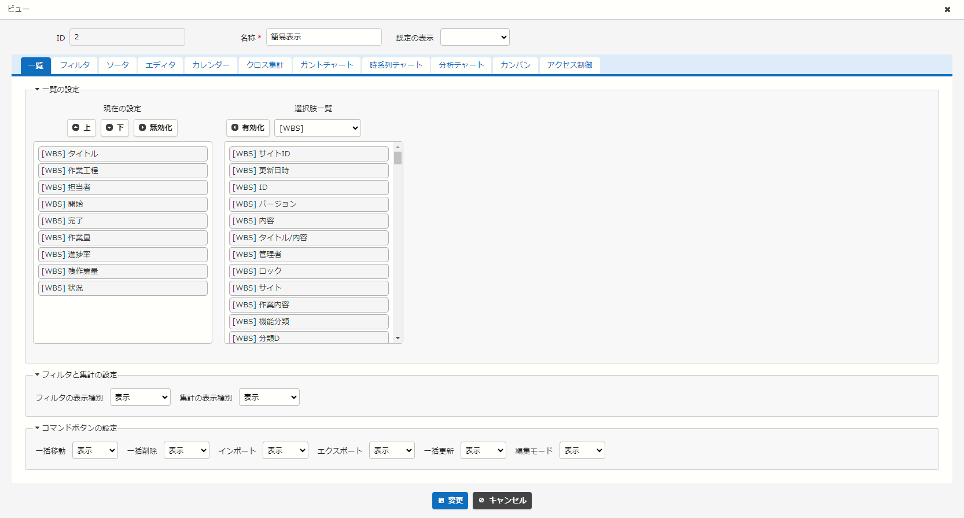Switch to the エディタ tab

pyautogui.click(x=160, y=65)
